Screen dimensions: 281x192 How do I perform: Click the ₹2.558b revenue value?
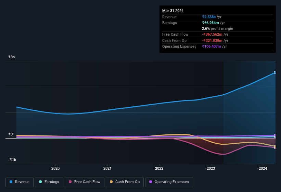point(209,17)
